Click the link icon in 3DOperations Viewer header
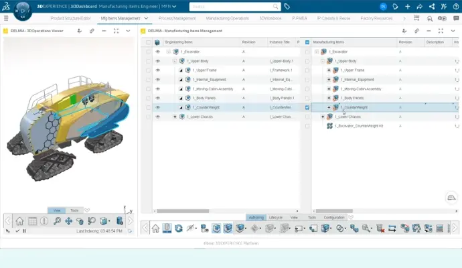The width and height of the screenshot is (462, 268). tap(92, 31)
